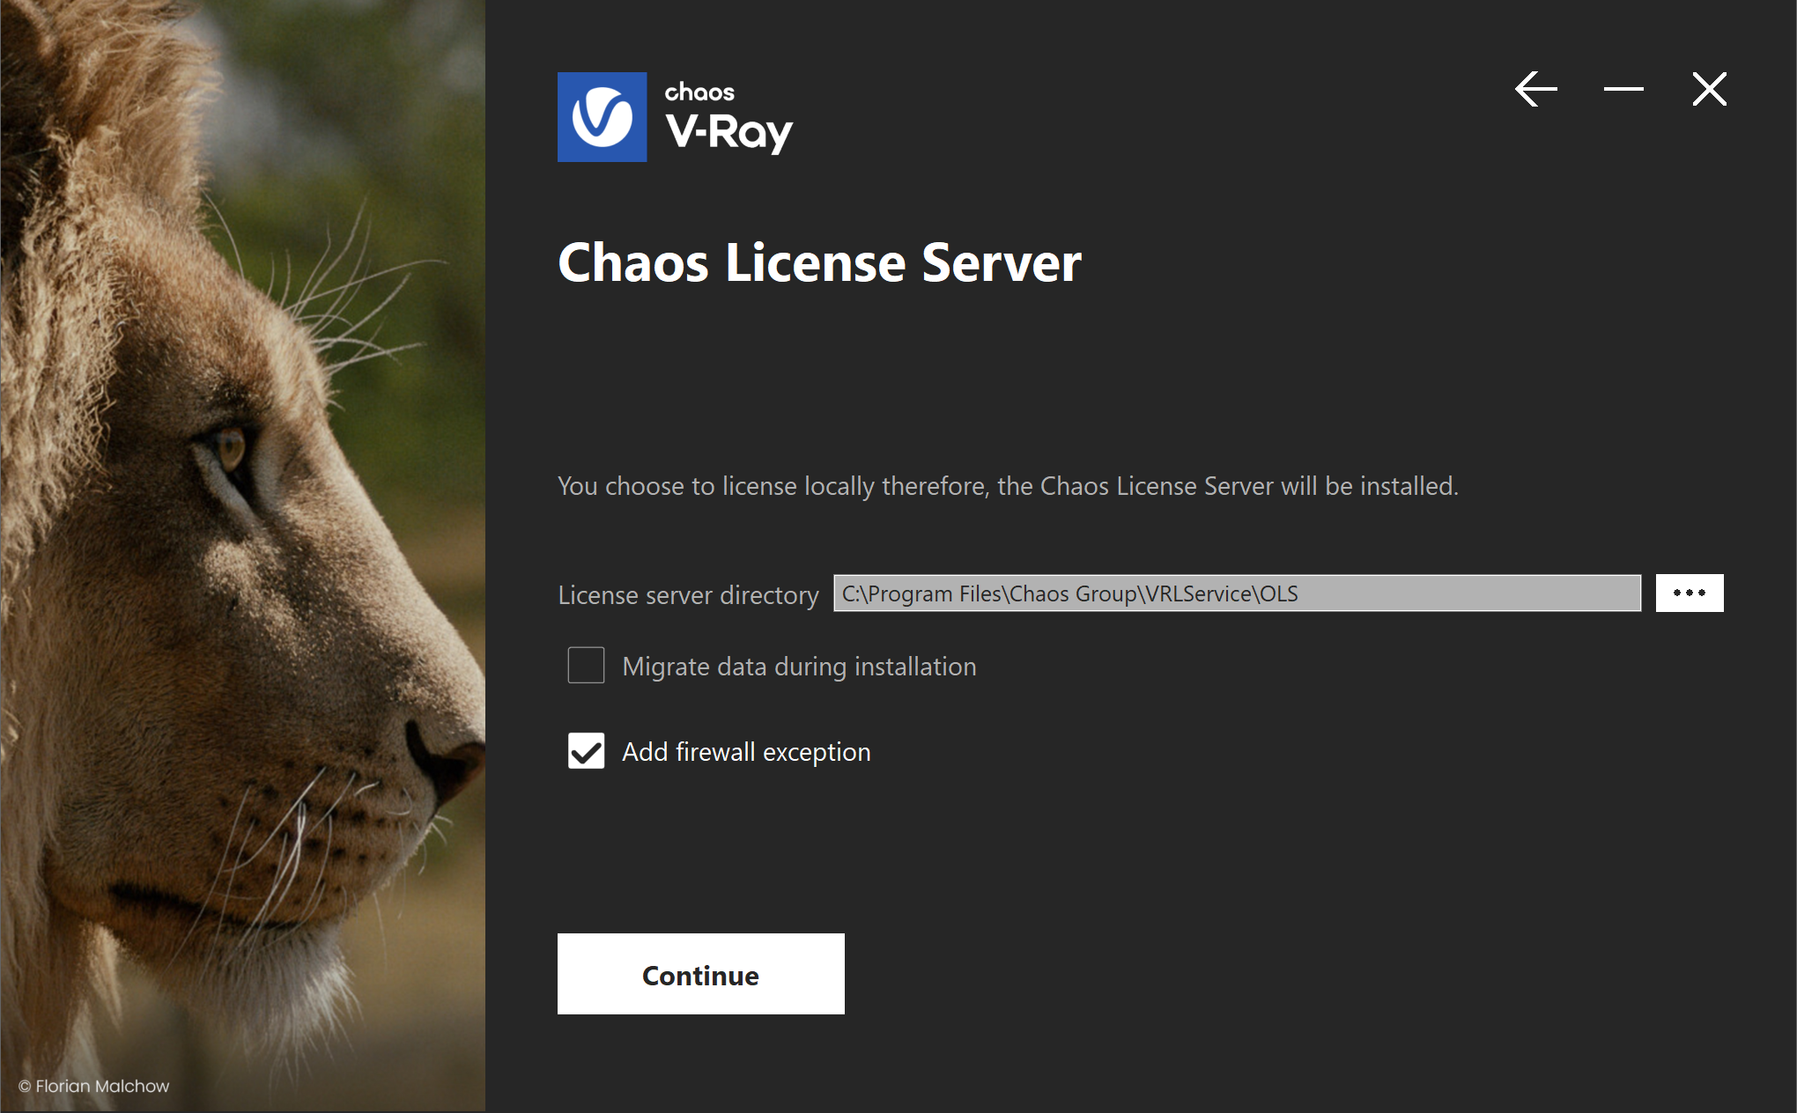
Task: Click the Florian Malchow photo credit
Action: pos(92,1086)
